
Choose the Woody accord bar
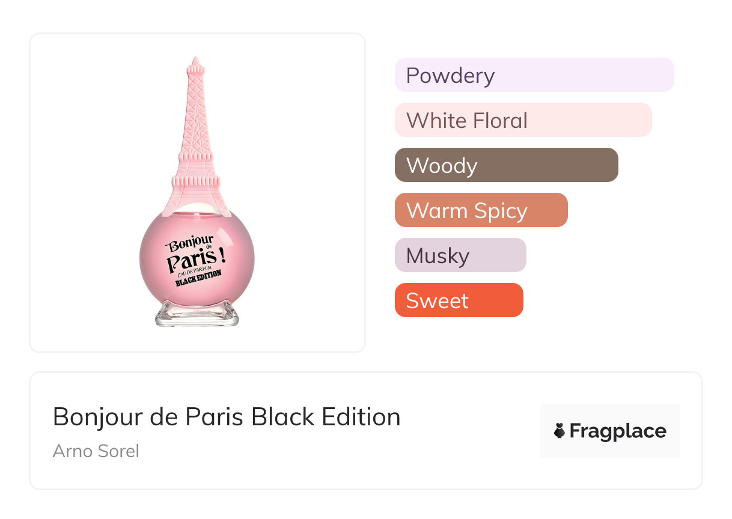[507, 165]
